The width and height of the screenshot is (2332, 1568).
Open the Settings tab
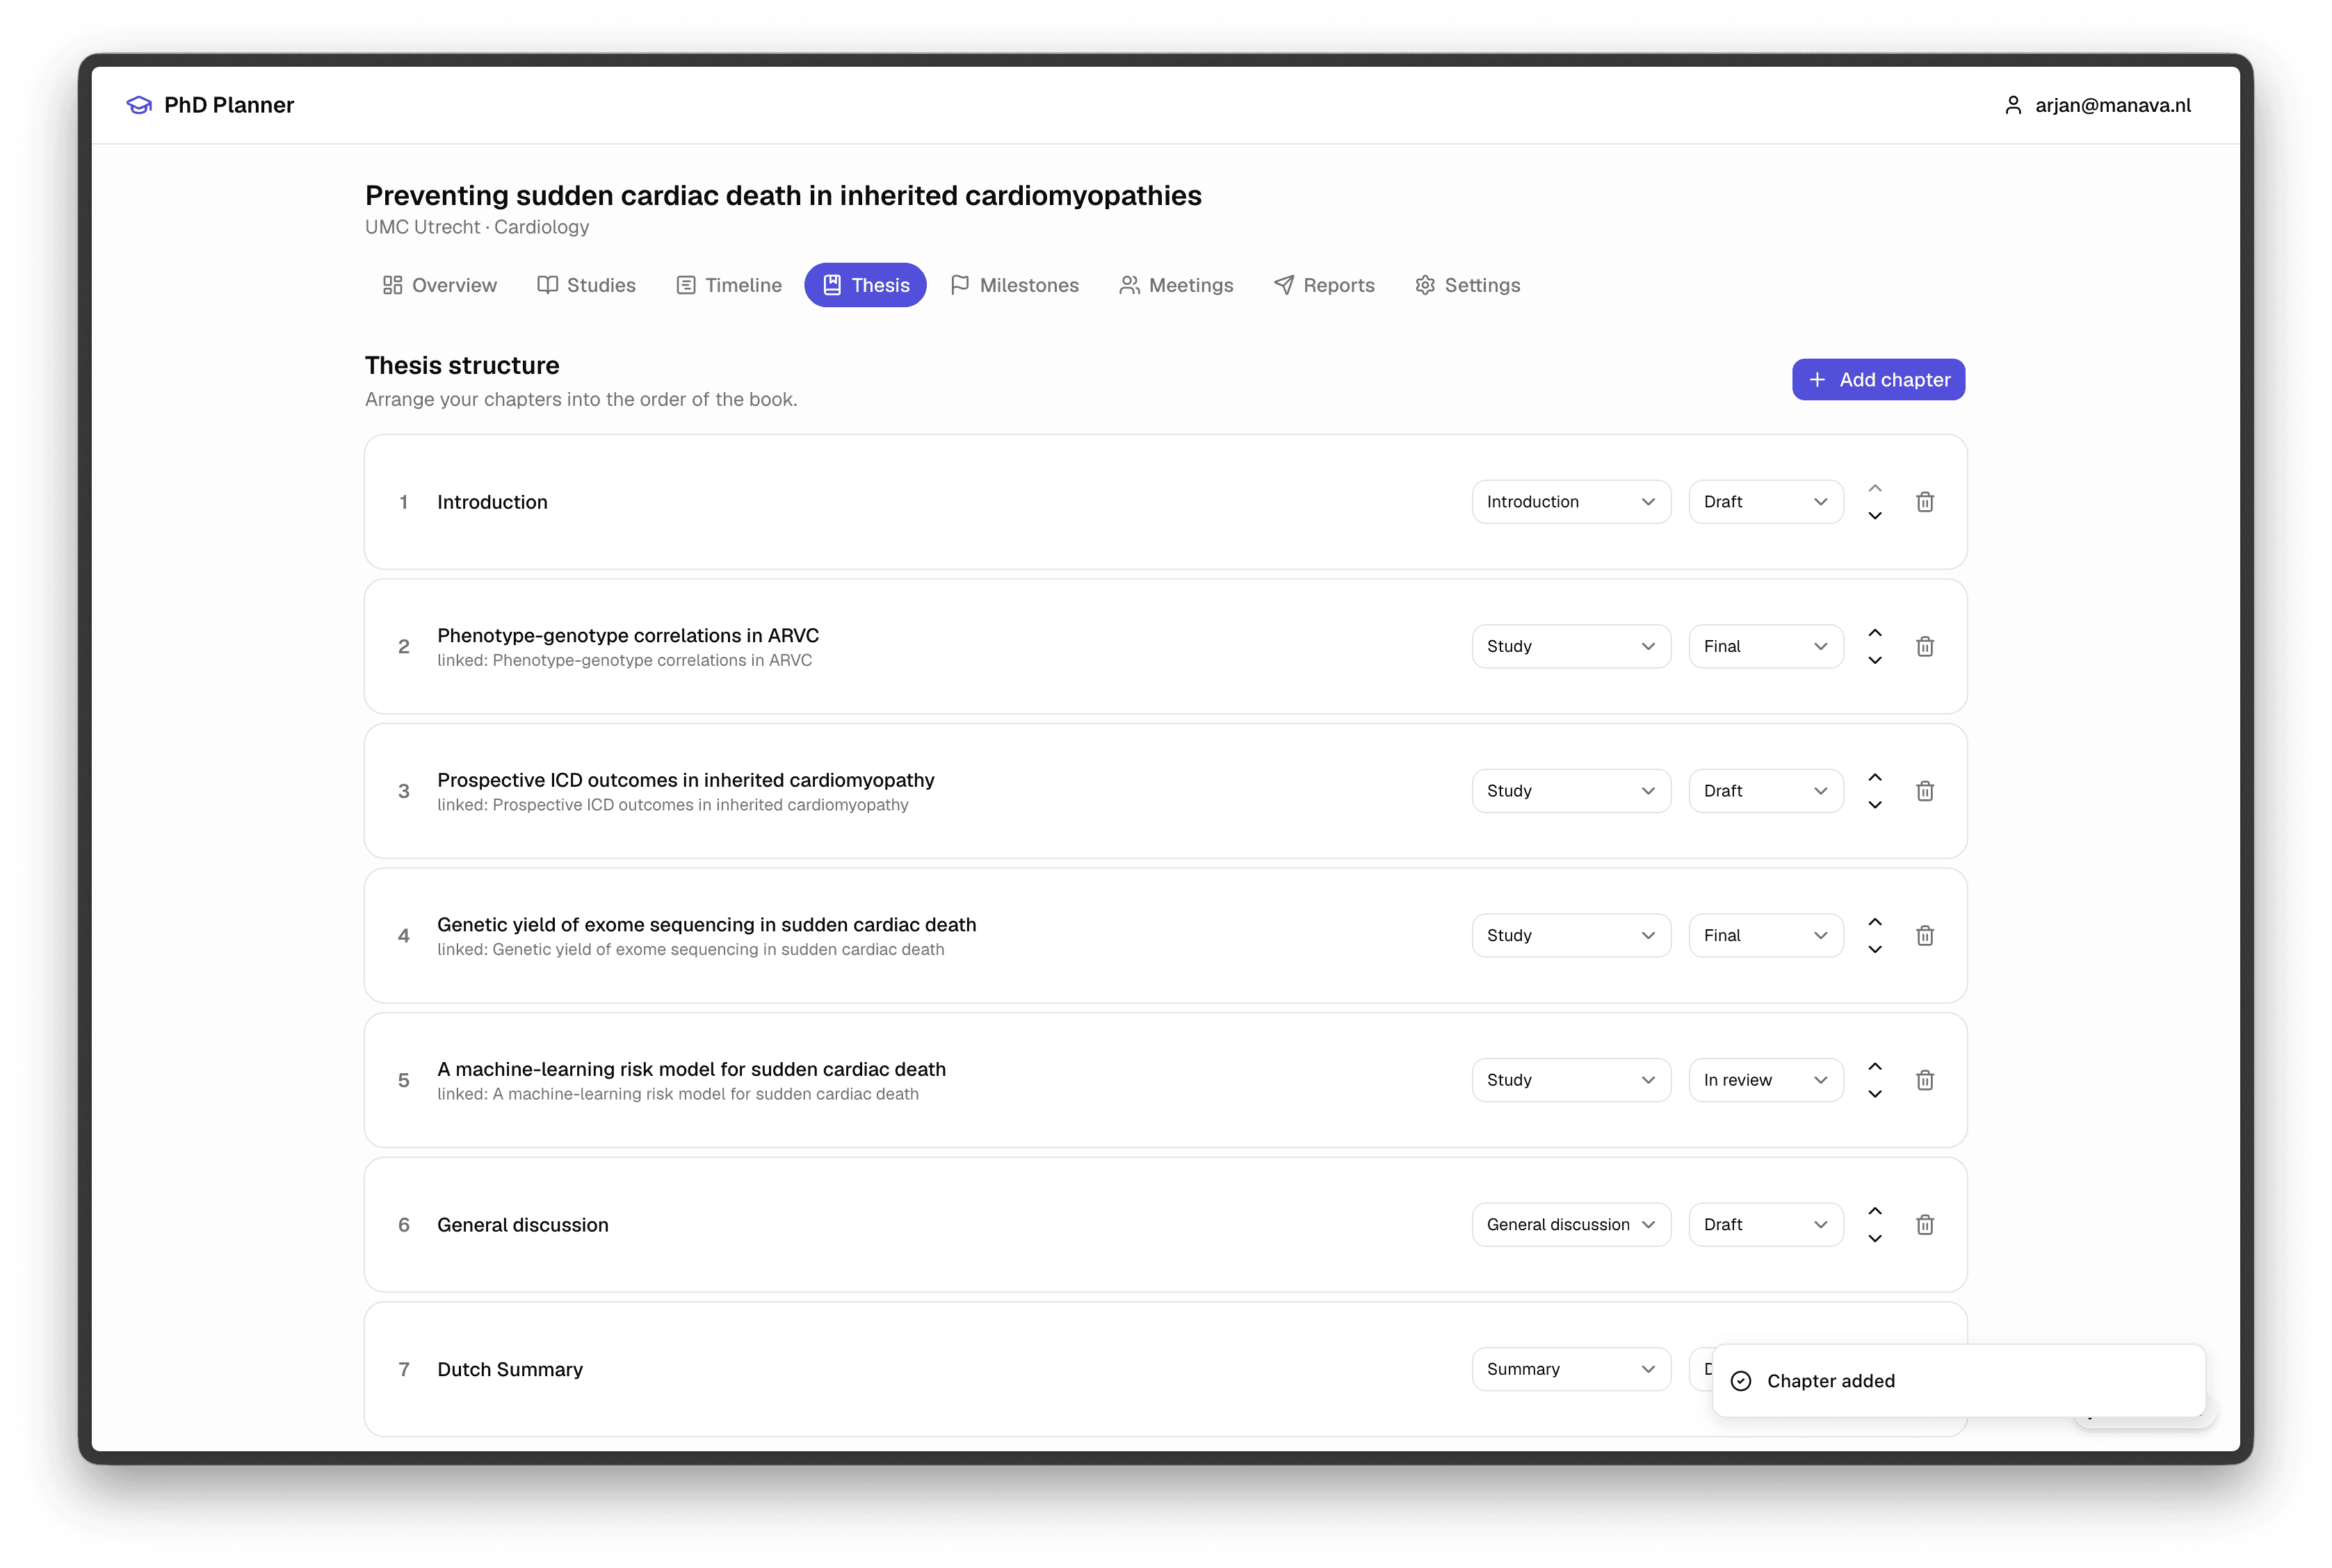pyautogui.click(x=1468, y=285)
